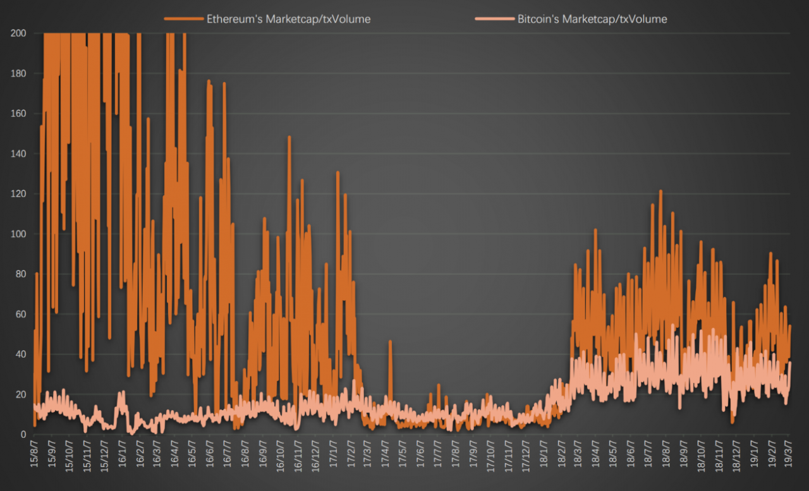The height and width of the screenshot is (491, 809).
Task: Select the dark orange Ethereum legend line marker
Action: point(185,19)
